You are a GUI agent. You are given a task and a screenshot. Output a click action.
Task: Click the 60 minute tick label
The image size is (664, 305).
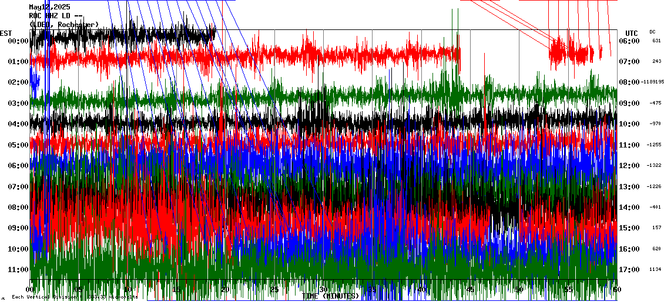[x=616, y=290]
